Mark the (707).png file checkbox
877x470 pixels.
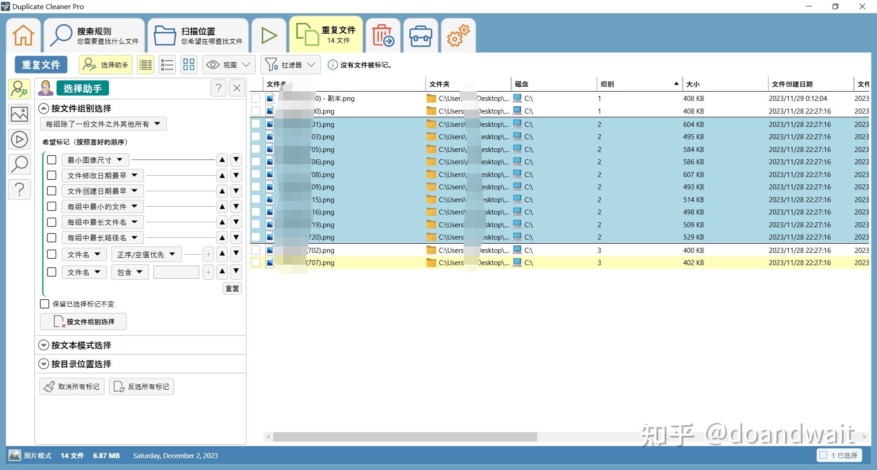[x=256, y=262]
